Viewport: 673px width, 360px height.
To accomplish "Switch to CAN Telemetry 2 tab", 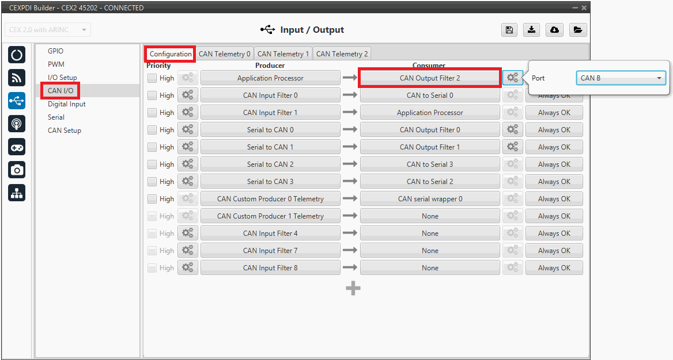I will [342, 54].
